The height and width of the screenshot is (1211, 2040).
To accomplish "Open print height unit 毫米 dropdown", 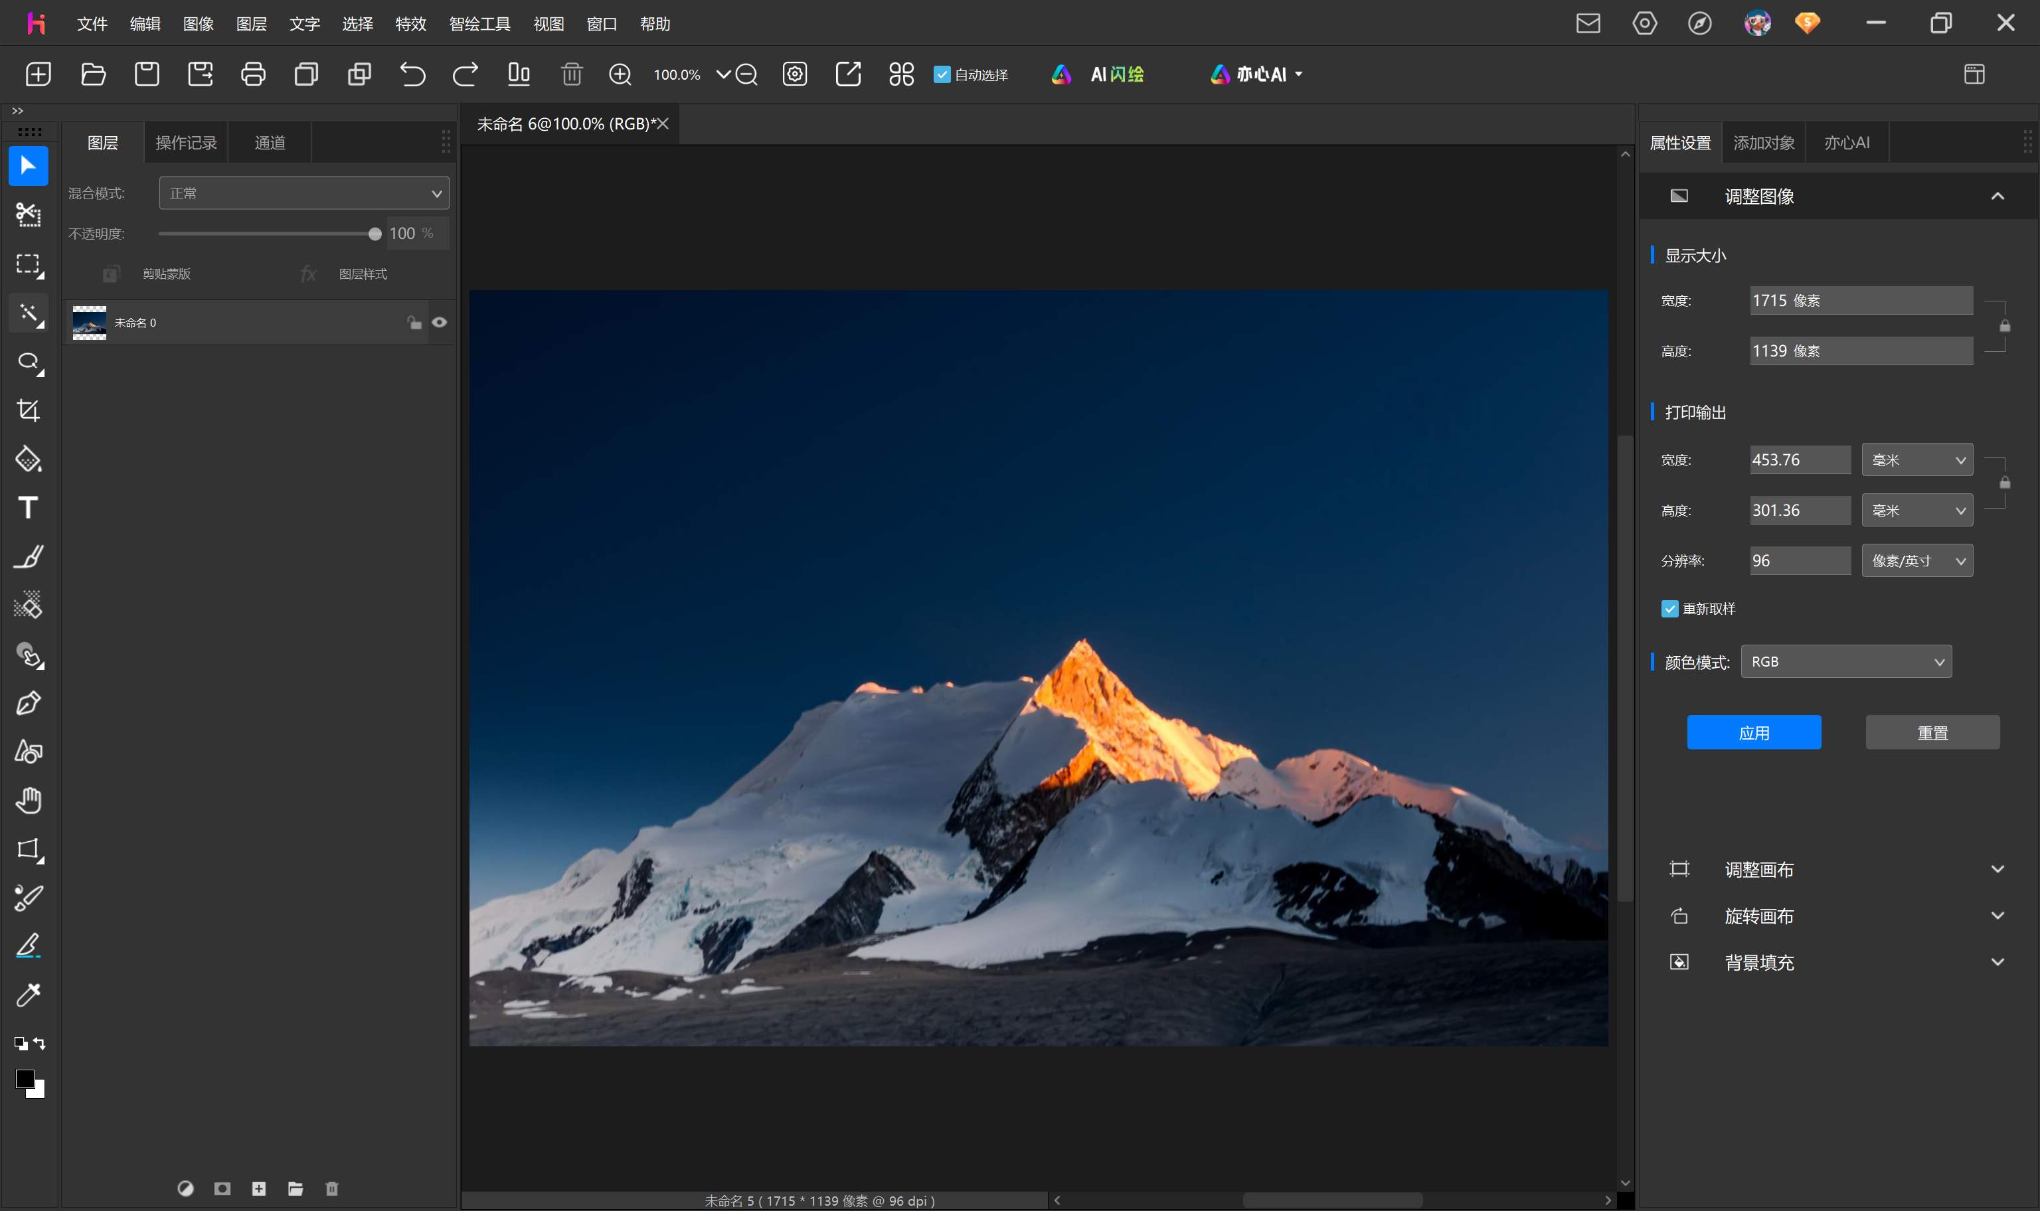I will point(1916,511).
